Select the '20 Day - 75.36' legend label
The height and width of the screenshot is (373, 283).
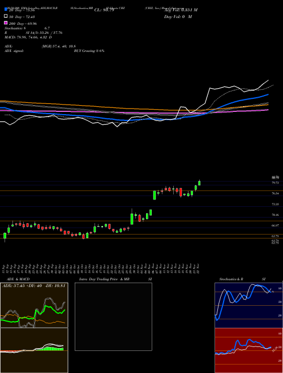coord(22,10)
